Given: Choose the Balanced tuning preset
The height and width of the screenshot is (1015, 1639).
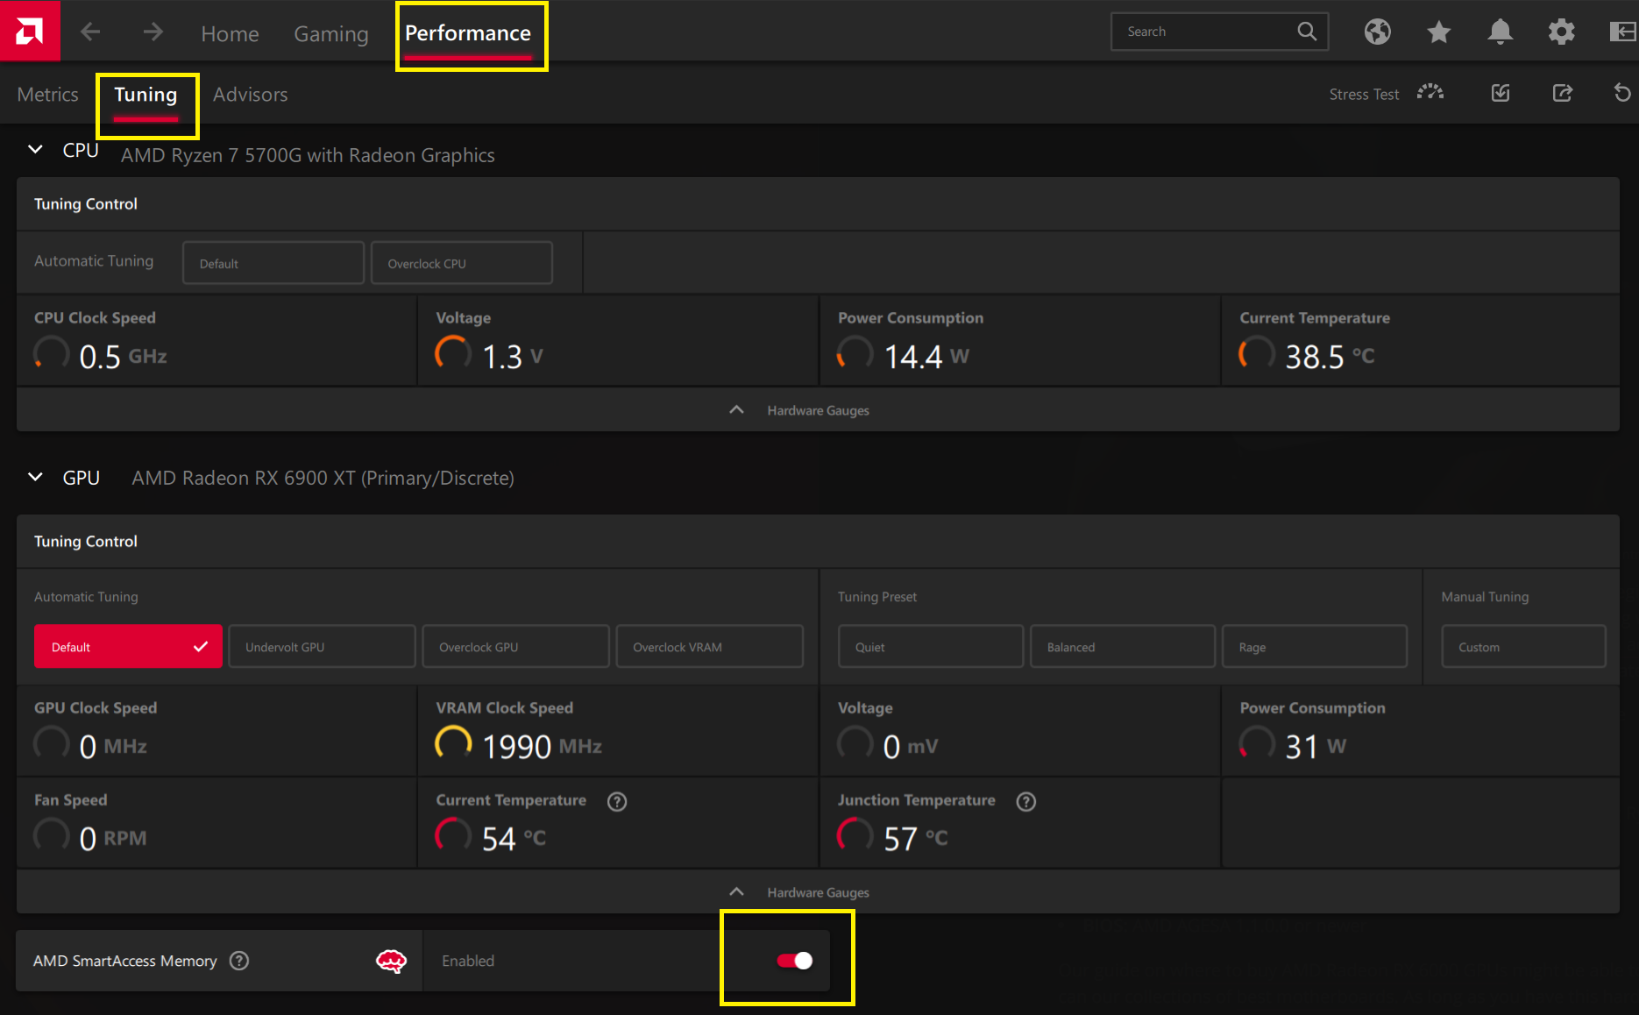Looking at the screenshot, I should 1123,647.
